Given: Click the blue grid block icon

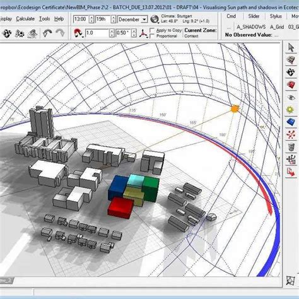Looking at the screenshot, I should pos(291,122).
